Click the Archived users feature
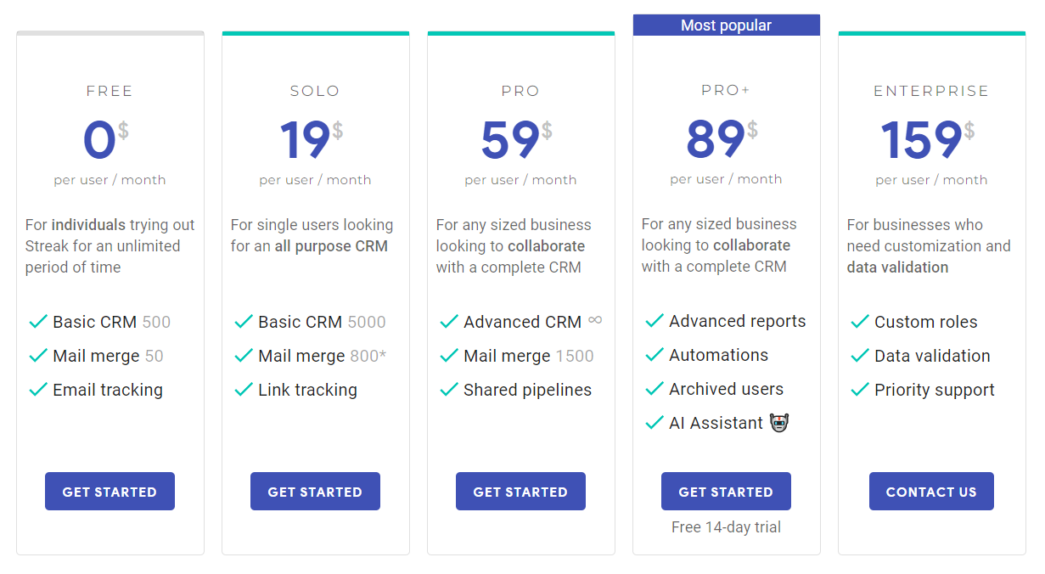Viewport: 1045px width, 574px height. tap(726, 389)
